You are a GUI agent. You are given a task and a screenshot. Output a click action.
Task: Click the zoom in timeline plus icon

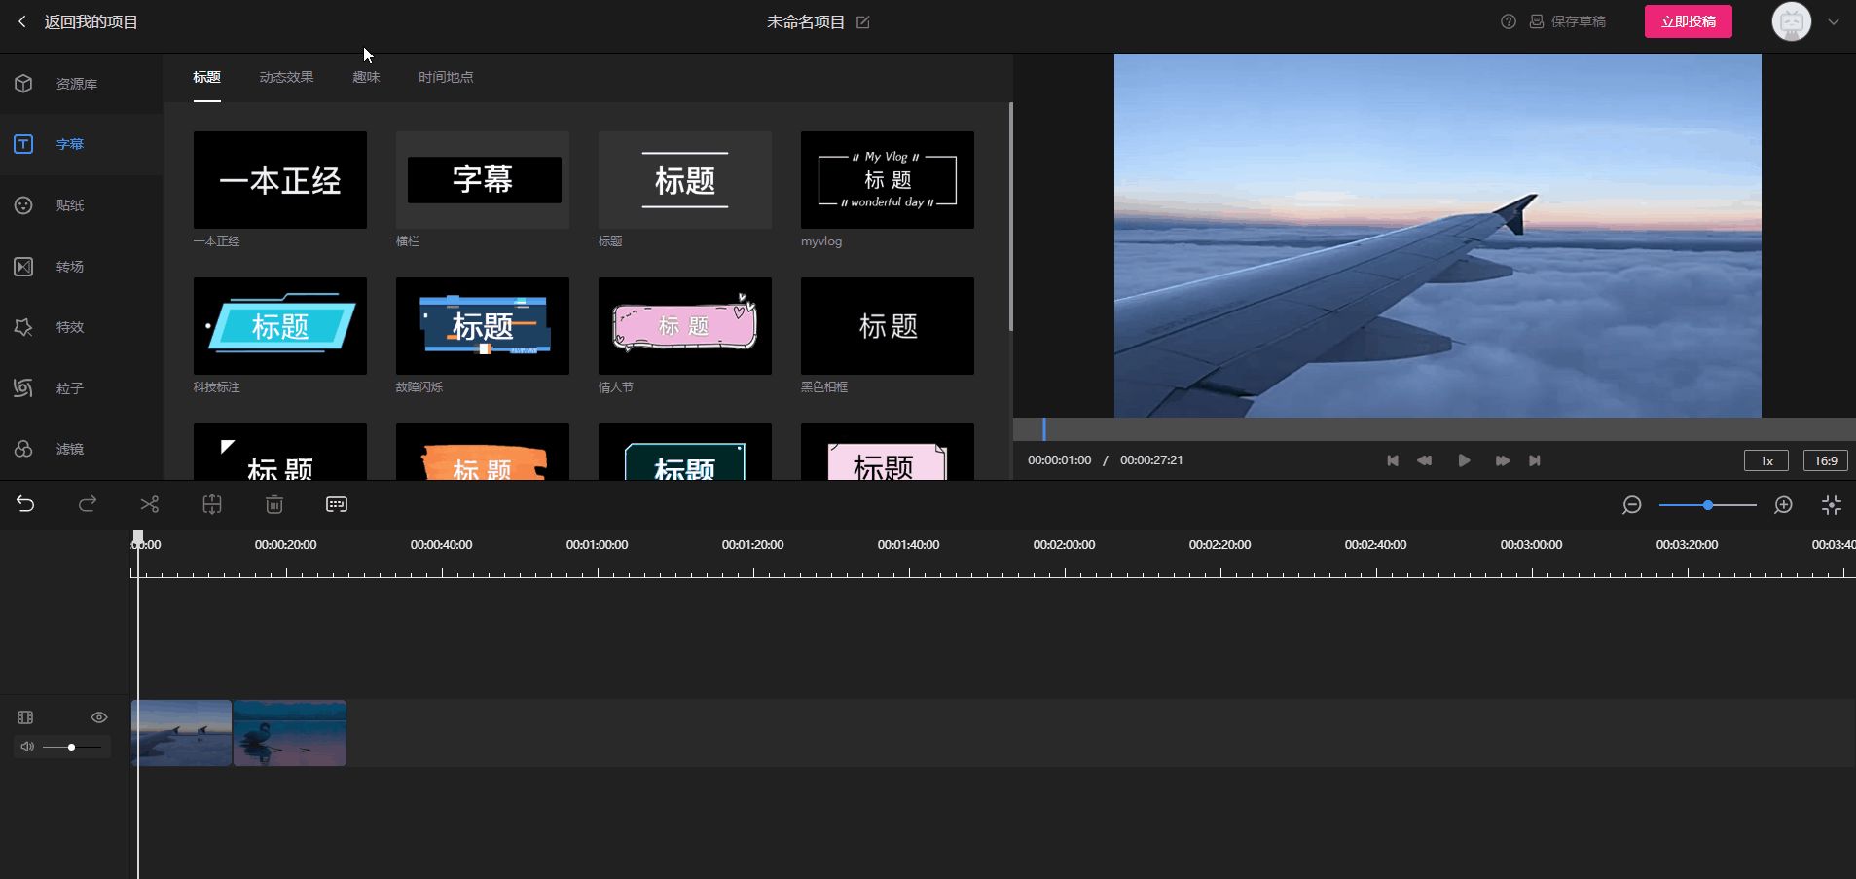point(1783,504)
